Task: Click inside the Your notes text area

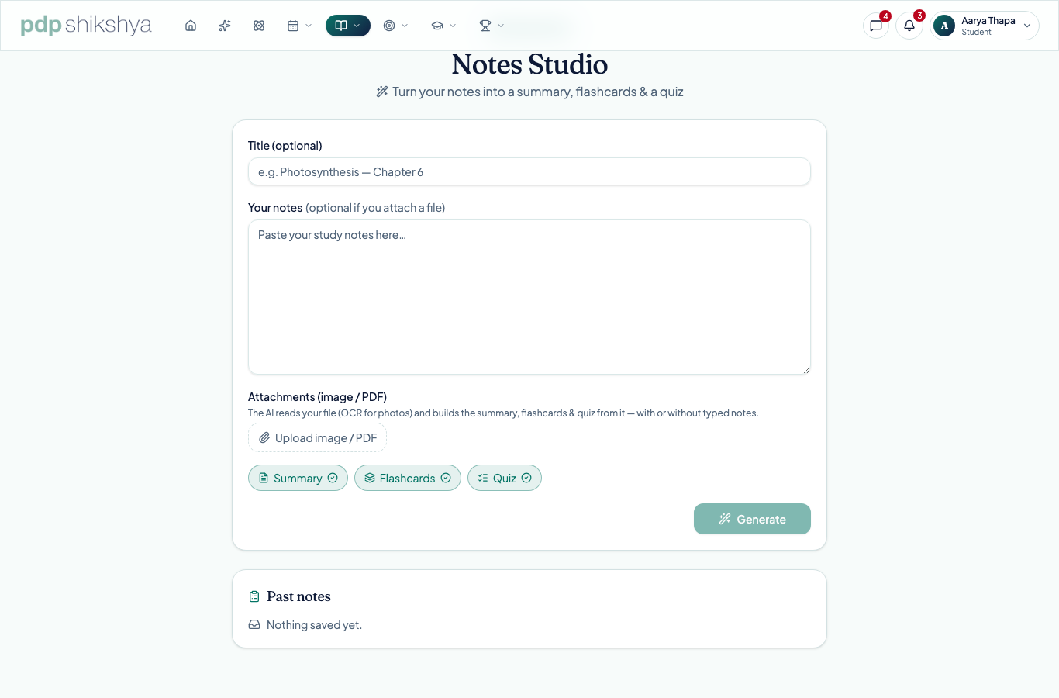Action: pyautogui.click(x=529, y=297)
